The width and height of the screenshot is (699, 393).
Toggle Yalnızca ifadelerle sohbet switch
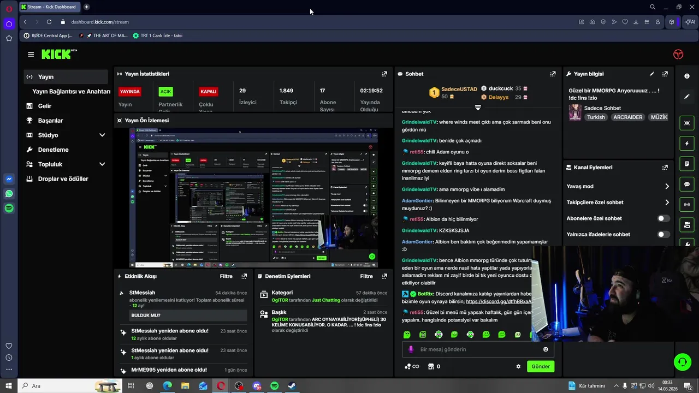coord(663,234)
